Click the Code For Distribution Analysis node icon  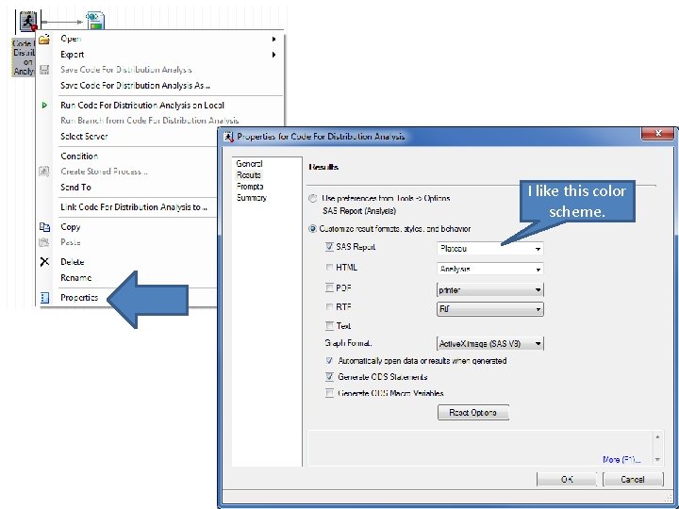28,21
